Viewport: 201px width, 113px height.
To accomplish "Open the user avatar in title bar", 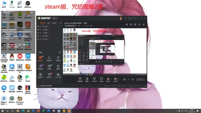I will pos(121,18).
